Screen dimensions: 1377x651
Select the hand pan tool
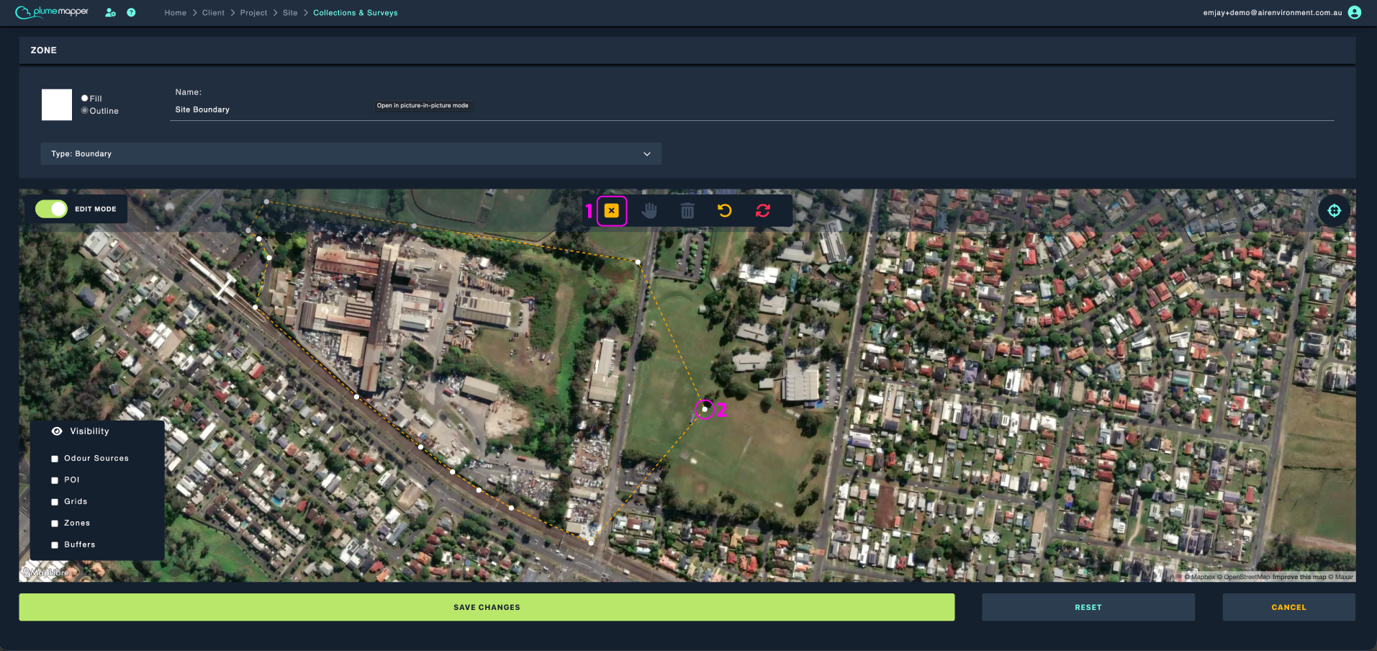[x=649, y=210]
